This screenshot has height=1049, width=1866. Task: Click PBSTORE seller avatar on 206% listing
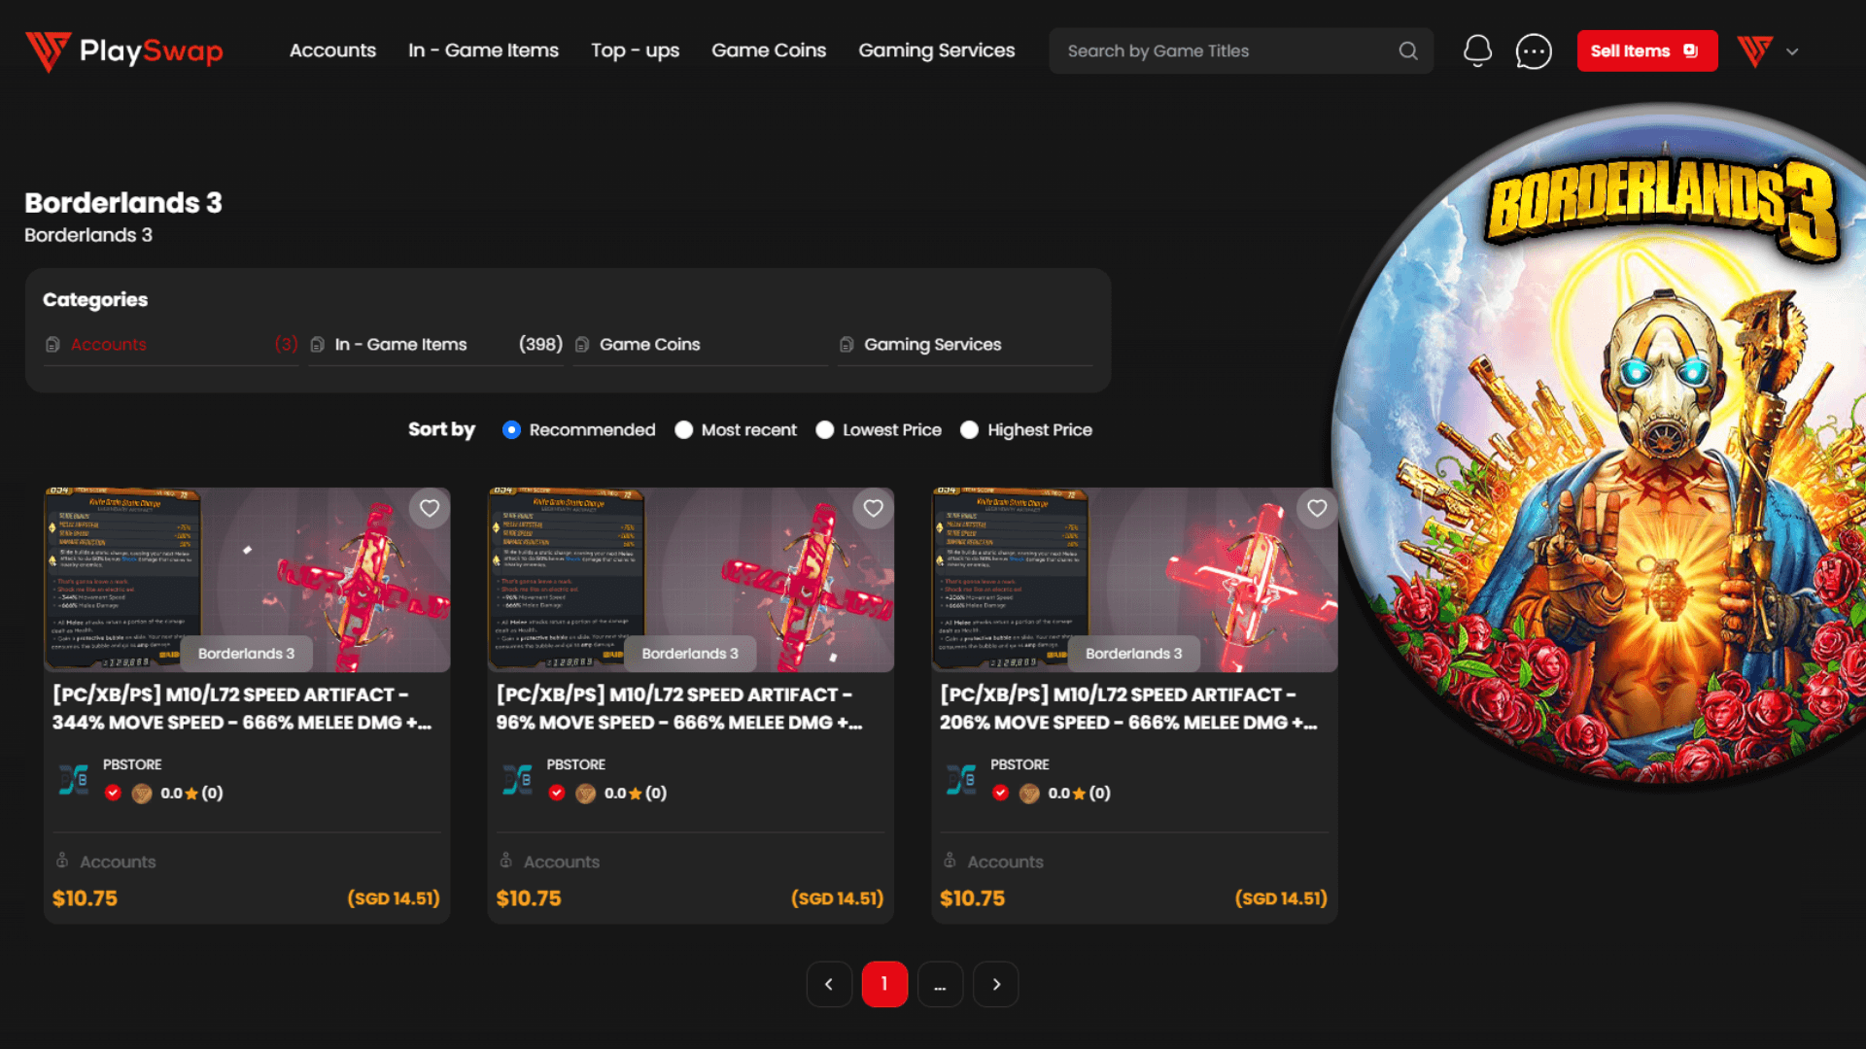pyautogui.click(x=962, y=779)
